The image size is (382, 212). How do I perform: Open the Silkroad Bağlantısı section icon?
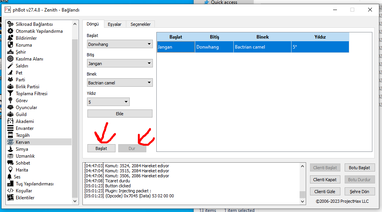pos(10,24)
